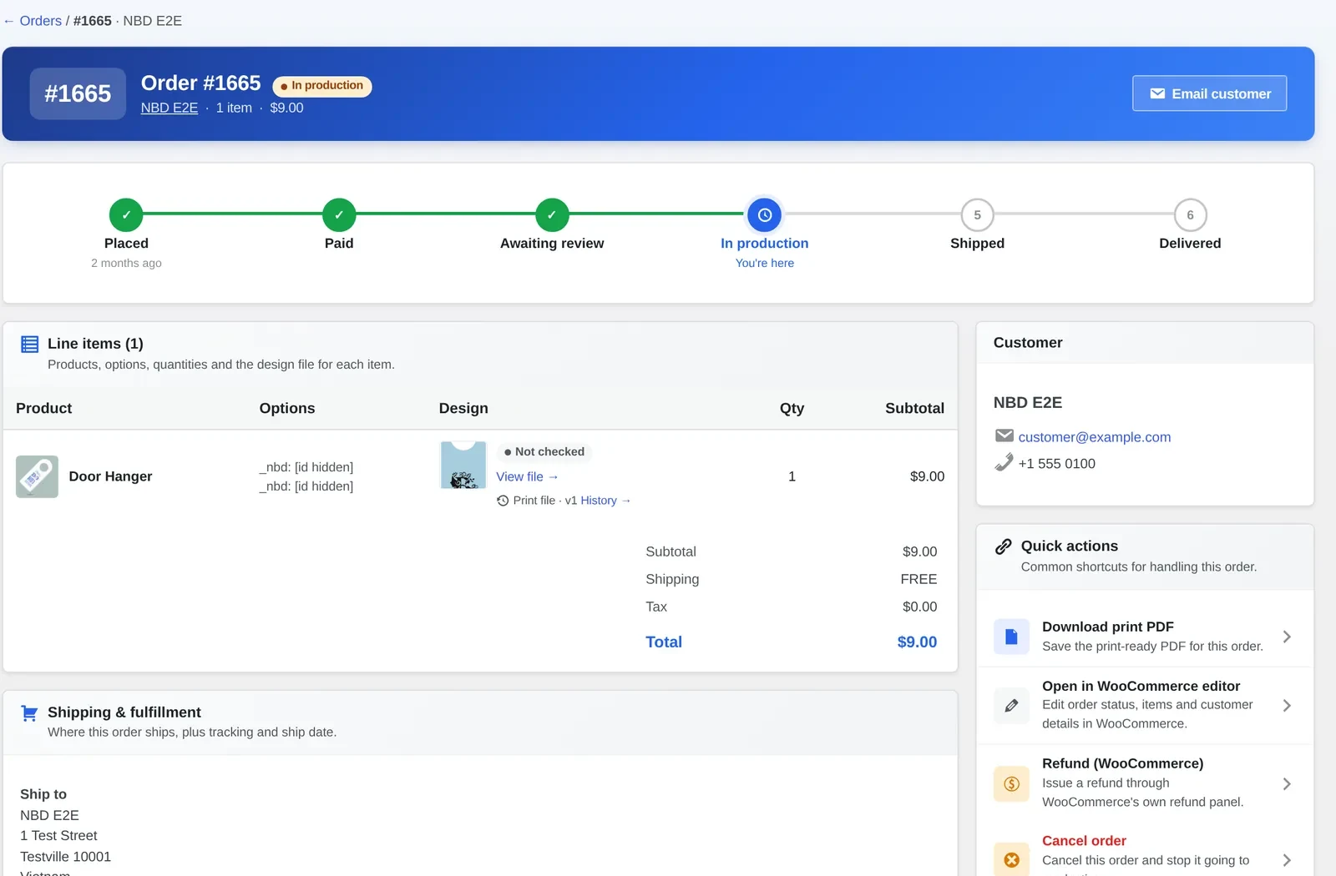Viewport: 1336px width, 876px height.
Task: Click the In production clock step icon
Action: (765, 214)
